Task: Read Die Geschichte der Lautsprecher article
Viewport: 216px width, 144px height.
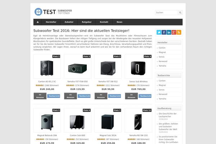Action: (167, 115)
